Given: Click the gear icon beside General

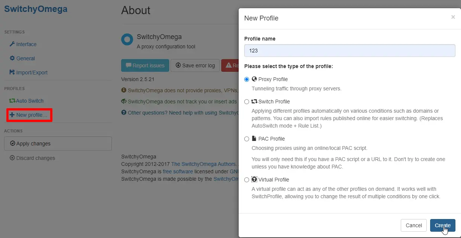Looking at the screenshot, I should click(12, 58).
